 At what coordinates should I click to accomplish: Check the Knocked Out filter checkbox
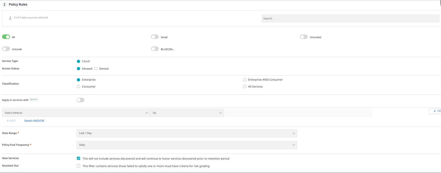[79, 166]
